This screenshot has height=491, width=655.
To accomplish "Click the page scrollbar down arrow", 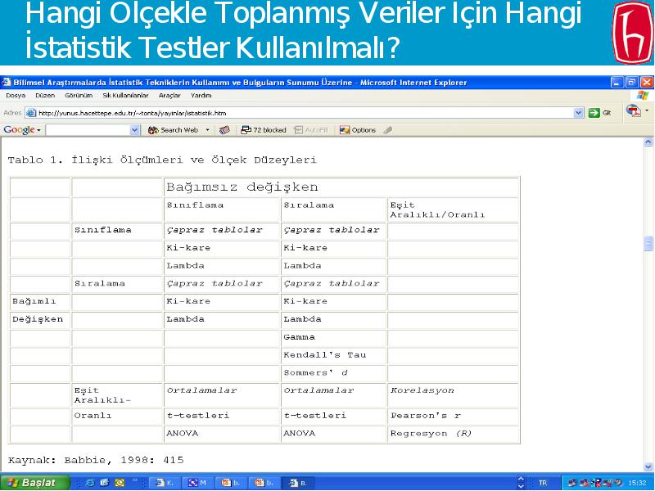I will point(648,466).
